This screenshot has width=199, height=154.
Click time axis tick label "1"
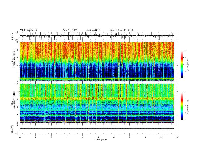coord(35,137)
